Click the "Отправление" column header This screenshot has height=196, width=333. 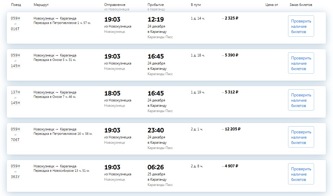115,5
